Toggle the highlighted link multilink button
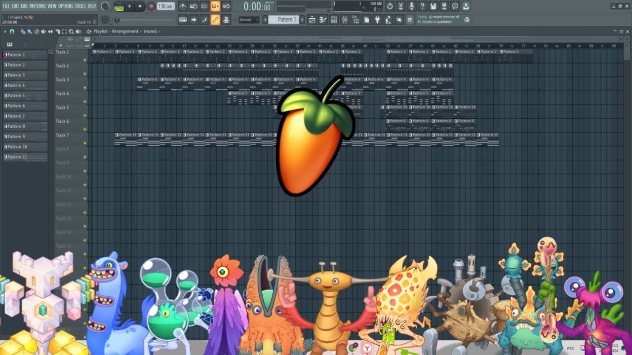 pos(215,20)
